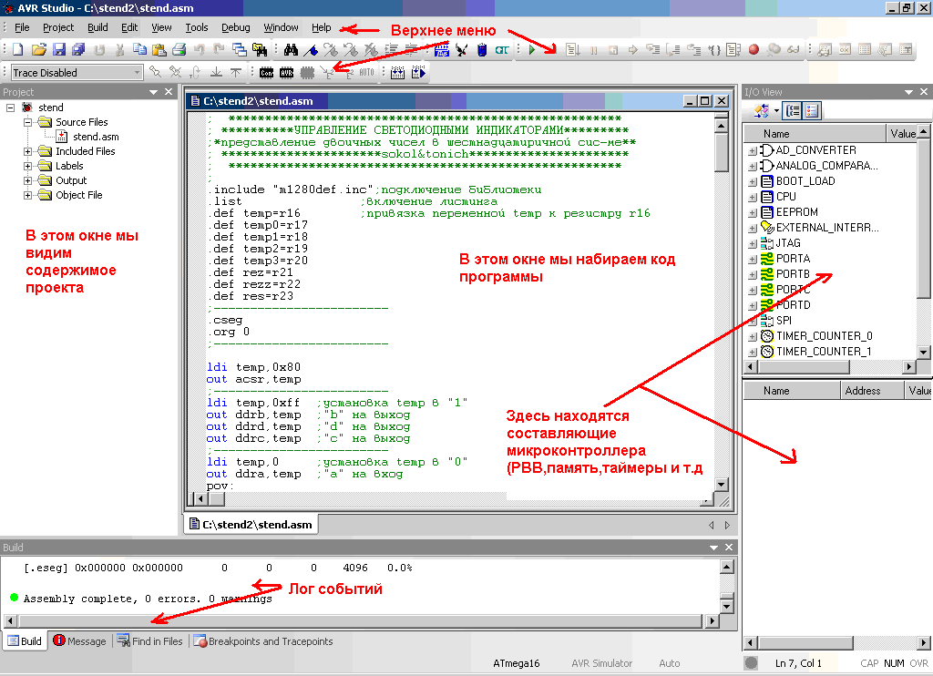Click the I/O View list layout icon
The image size is (933, 676).
tap(812, 110)
